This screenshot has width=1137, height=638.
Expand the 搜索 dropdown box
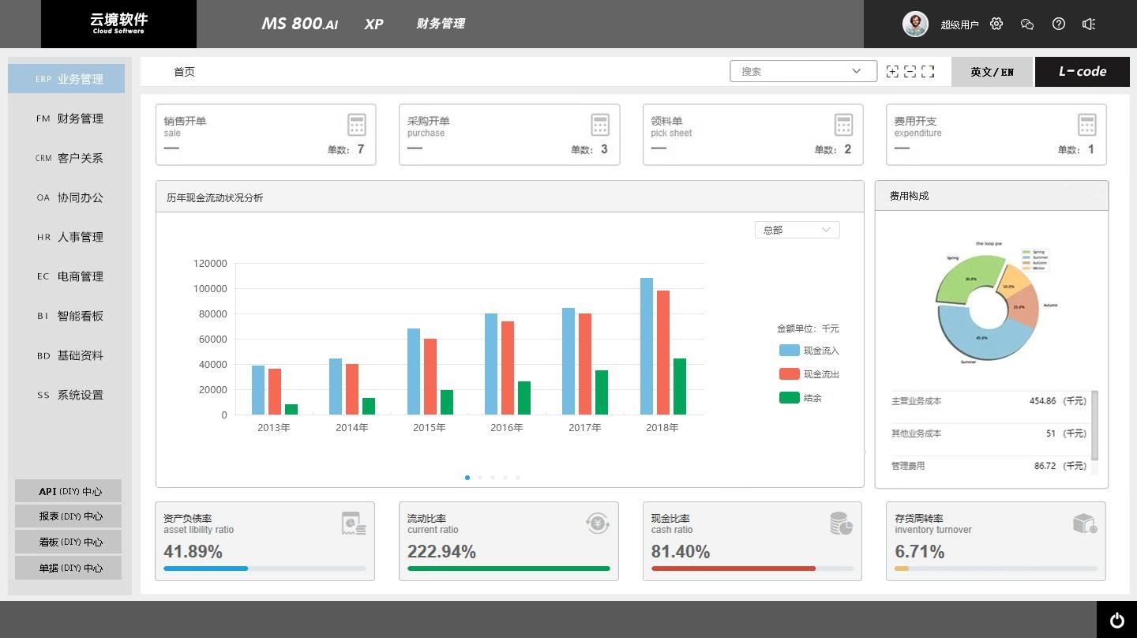pos(803,71)
